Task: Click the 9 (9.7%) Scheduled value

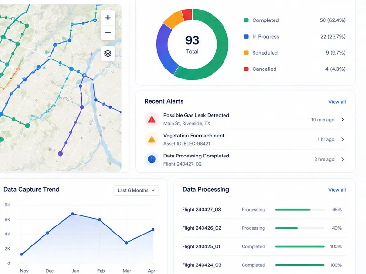Action: coord(335,53)
